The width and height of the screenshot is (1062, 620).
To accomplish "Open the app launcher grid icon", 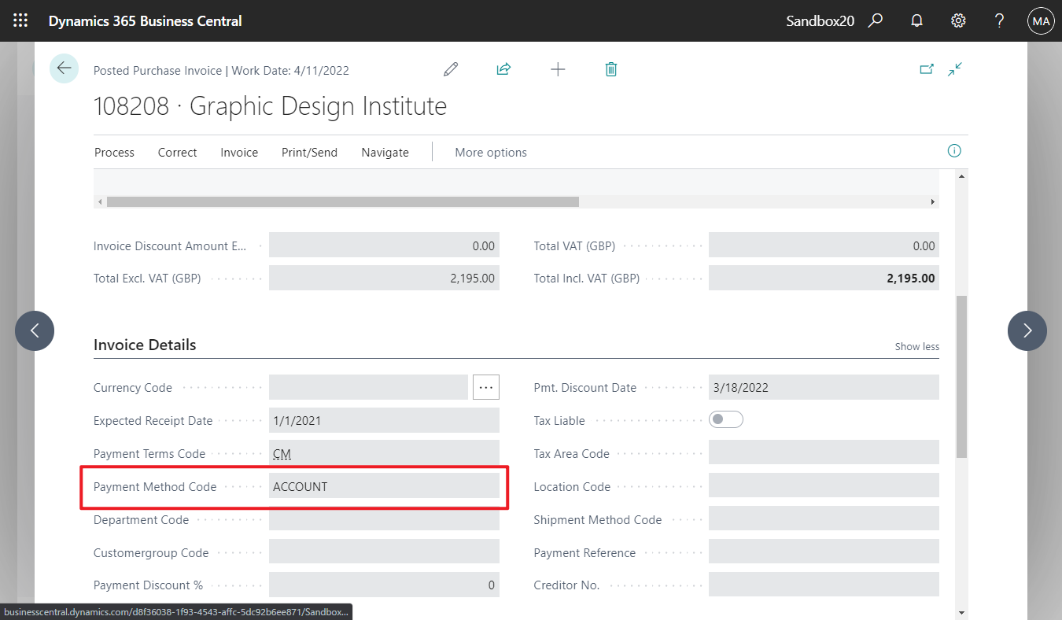I will click(20, 20).
